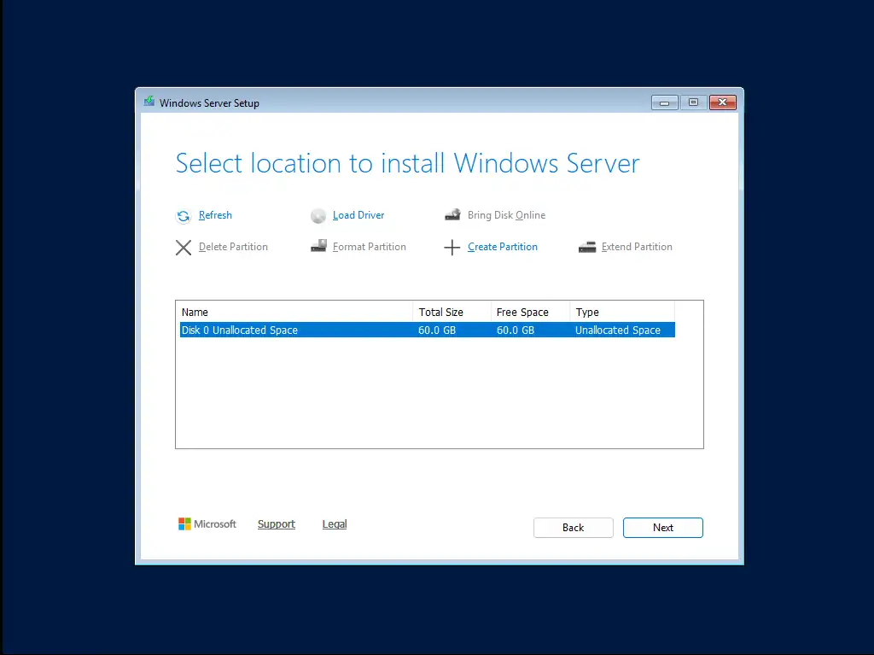Image resolution: width=874 pixels, height=655 pixels.
Task: Open the Legal link
Action: [335, 523]
